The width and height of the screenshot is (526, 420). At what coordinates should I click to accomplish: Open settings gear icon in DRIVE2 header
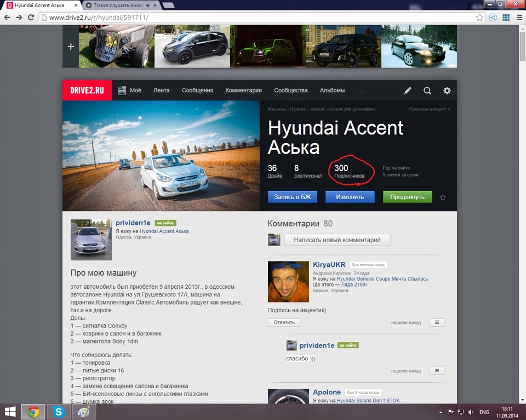447,90
